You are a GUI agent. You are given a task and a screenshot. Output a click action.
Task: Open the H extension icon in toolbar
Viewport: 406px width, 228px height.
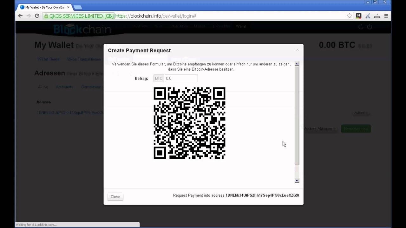[359, 16]
